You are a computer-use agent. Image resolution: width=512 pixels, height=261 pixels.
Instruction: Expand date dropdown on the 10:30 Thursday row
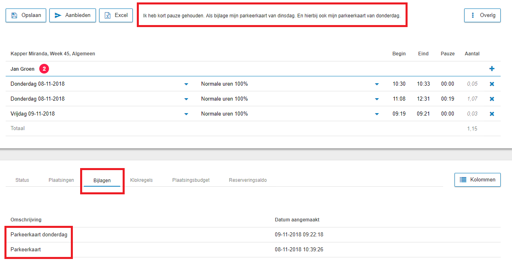coord(186,84)
